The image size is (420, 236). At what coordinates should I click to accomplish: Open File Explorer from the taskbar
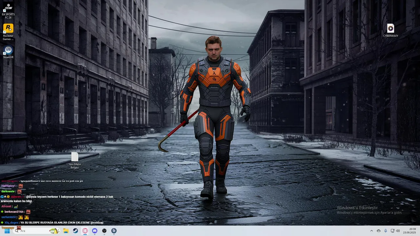[x=66, y=231]
